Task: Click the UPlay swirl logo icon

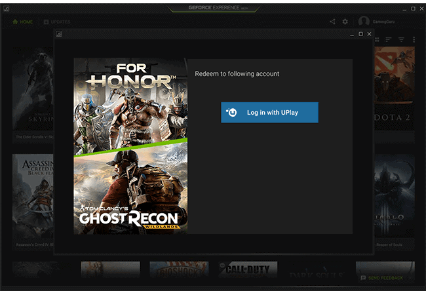Action: coord(231,112)
